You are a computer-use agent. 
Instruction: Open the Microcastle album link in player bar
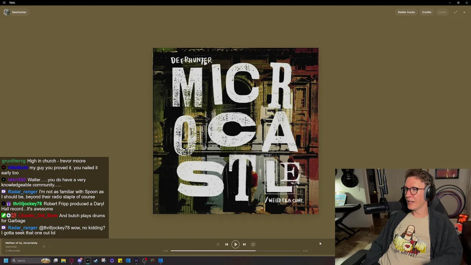pyautogui.click(x=14, y=251)
